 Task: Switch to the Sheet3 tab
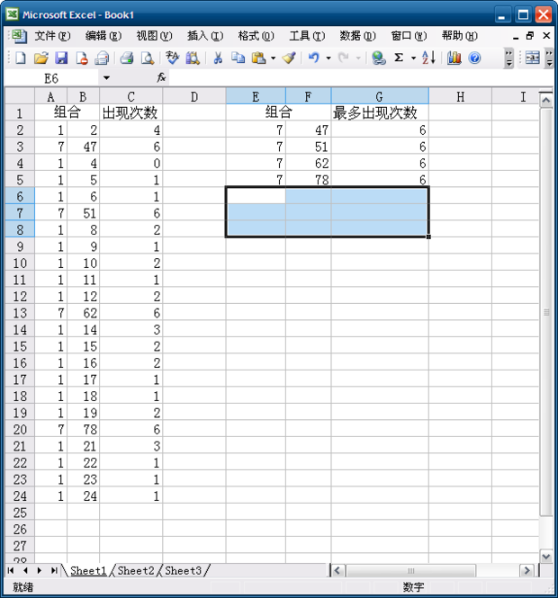[183, 570]
